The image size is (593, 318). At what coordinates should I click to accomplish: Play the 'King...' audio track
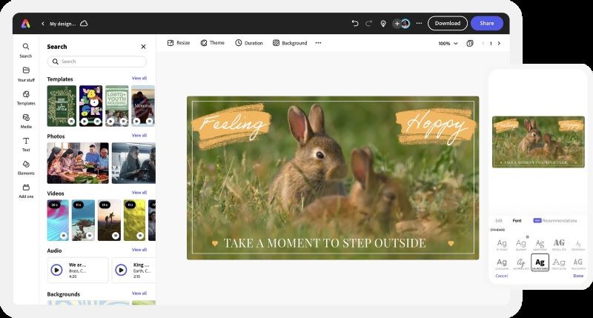tap(121, 270)
